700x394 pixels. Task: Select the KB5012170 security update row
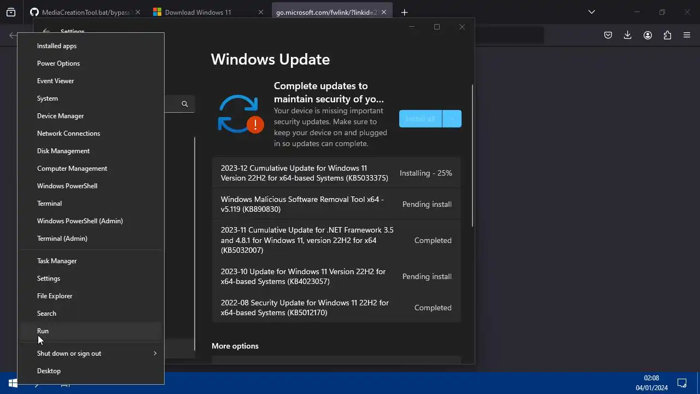[x=336, y=308]
